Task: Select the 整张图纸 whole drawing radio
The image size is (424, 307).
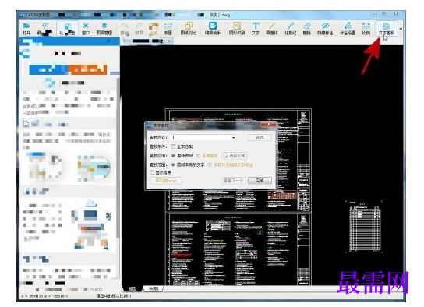Action: (x=174, y=156)
